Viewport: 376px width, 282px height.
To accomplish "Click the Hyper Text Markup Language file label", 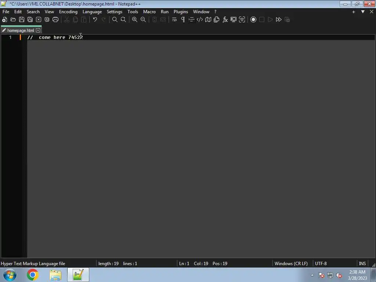I will click(x=33, y=264).
